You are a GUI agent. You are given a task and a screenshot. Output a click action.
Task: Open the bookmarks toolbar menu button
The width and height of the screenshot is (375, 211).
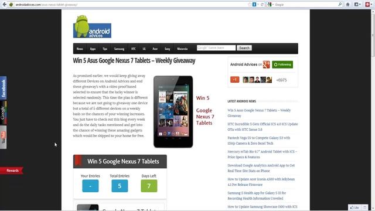(357, 5)
